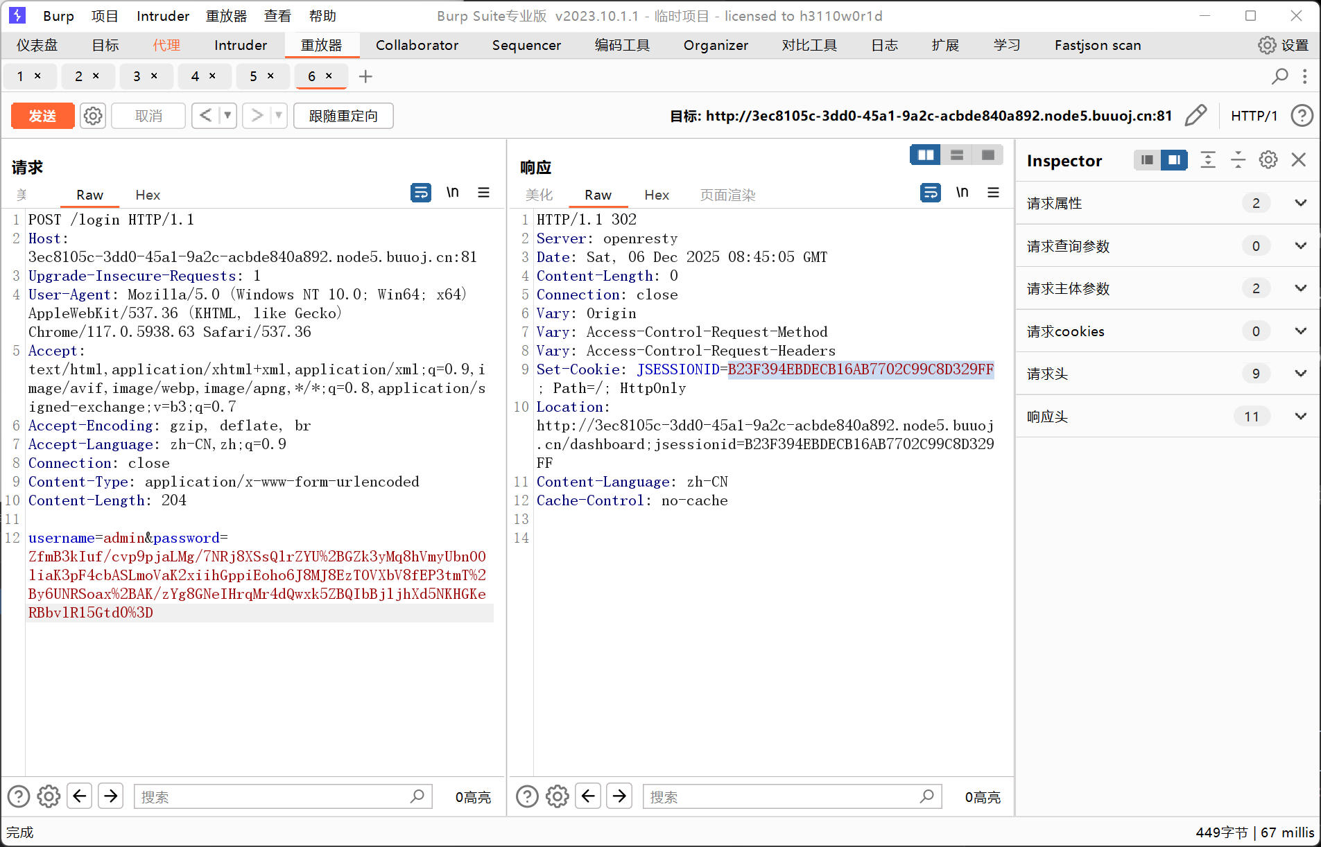Click the 取消 cancel button

click(148, 116)
